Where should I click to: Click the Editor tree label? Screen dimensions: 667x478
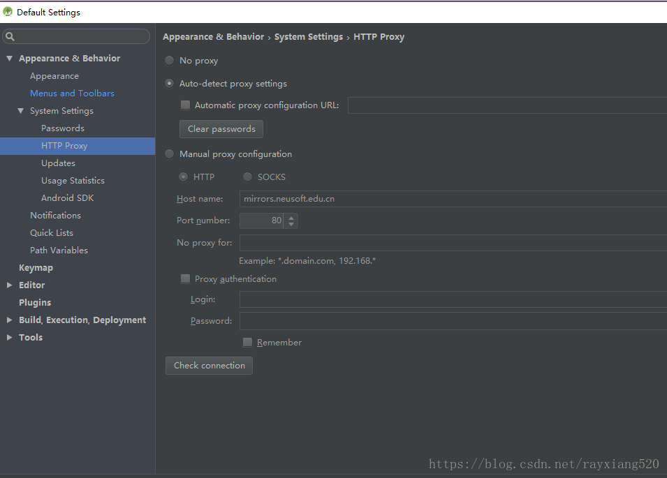click(x=32, y=285)
